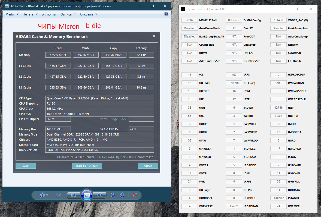Click the tRFC (ns) value 279,796

[x=234, y=83]
